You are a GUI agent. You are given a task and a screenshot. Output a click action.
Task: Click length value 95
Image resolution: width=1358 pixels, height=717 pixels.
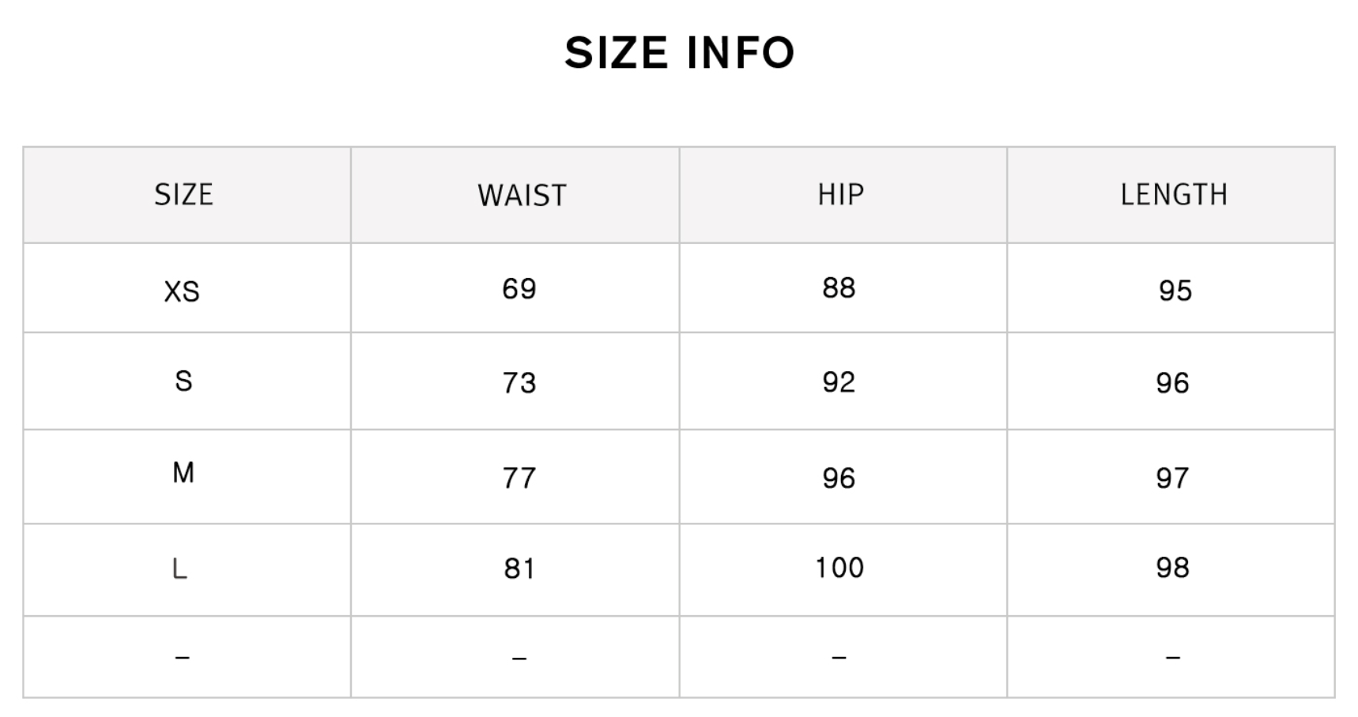(1175, 291)
